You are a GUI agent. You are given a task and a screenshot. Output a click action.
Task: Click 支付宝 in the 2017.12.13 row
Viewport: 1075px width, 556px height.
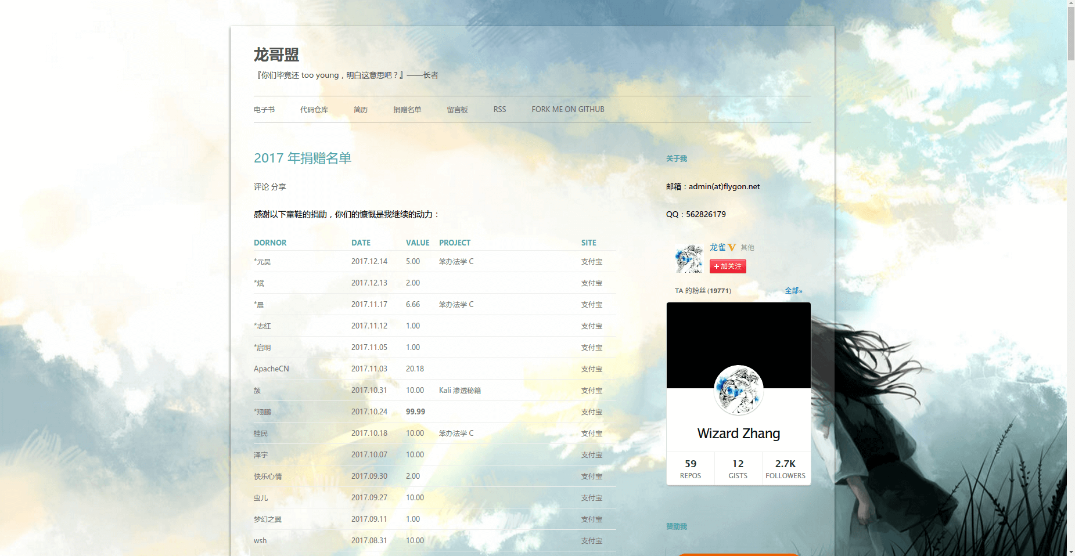[592, 283]
